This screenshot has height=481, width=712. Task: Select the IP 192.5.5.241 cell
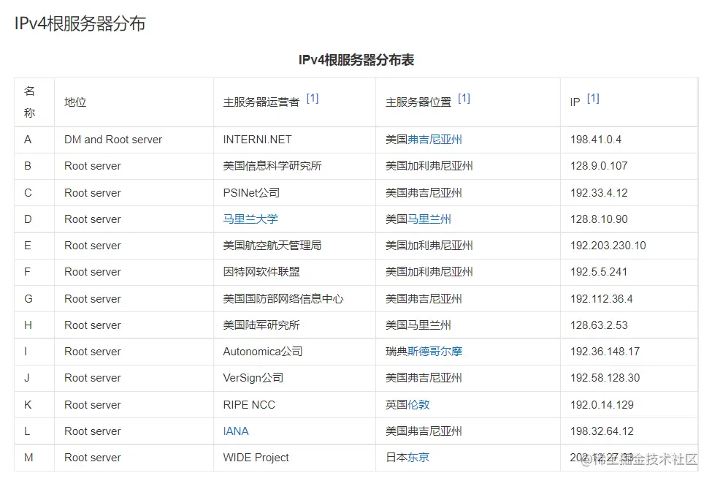click(x=629, y=272)
